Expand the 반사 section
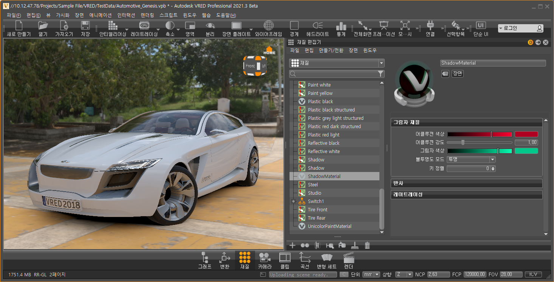554x282 pixels. (466, 183)
